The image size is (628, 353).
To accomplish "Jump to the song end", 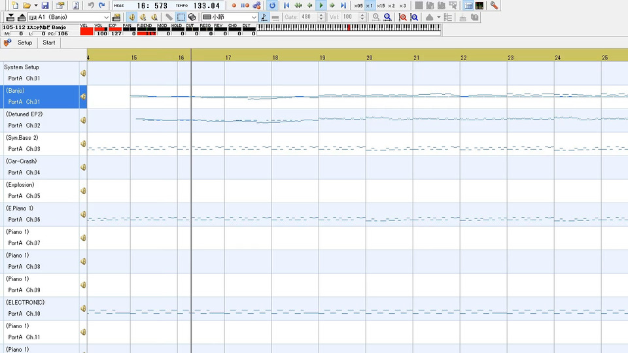I will click(343, 6).
